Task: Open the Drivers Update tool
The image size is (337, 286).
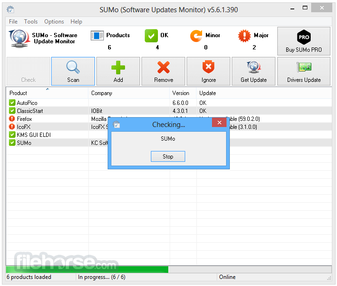Action: [x=304, y=71]
